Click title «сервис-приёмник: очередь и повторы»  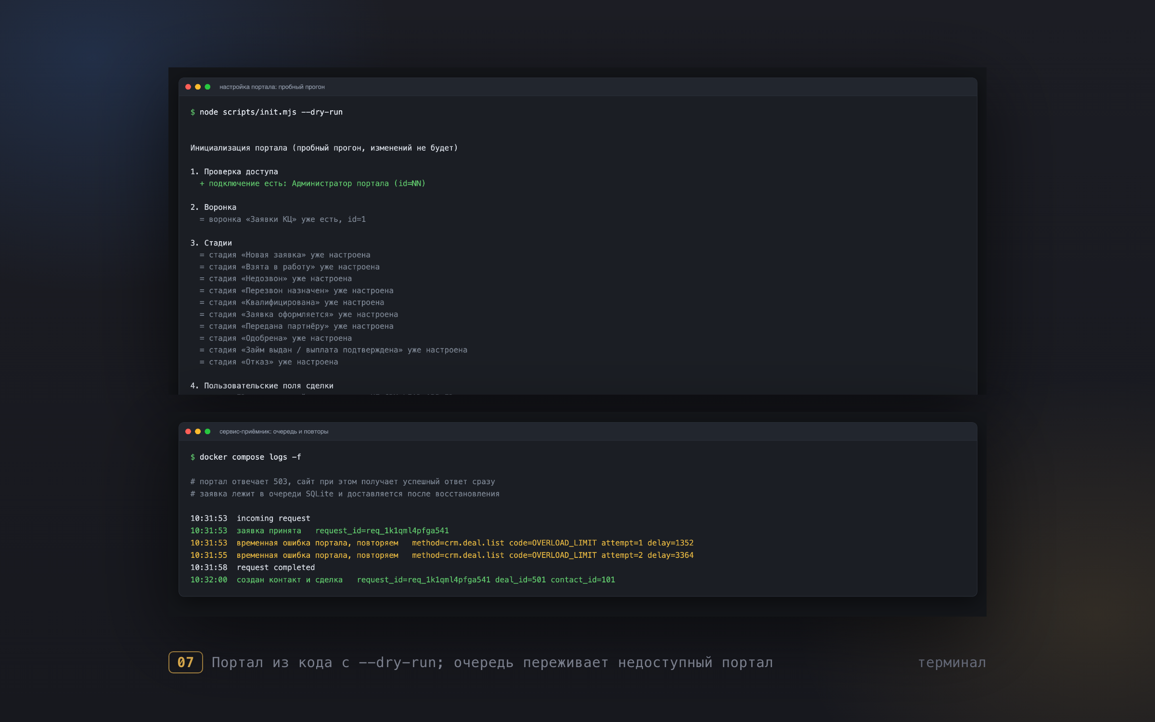point(274,432)
